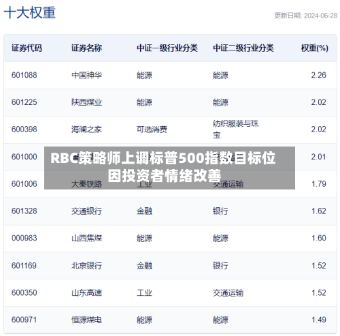Select the name 海澜之家

click(86, 129)
